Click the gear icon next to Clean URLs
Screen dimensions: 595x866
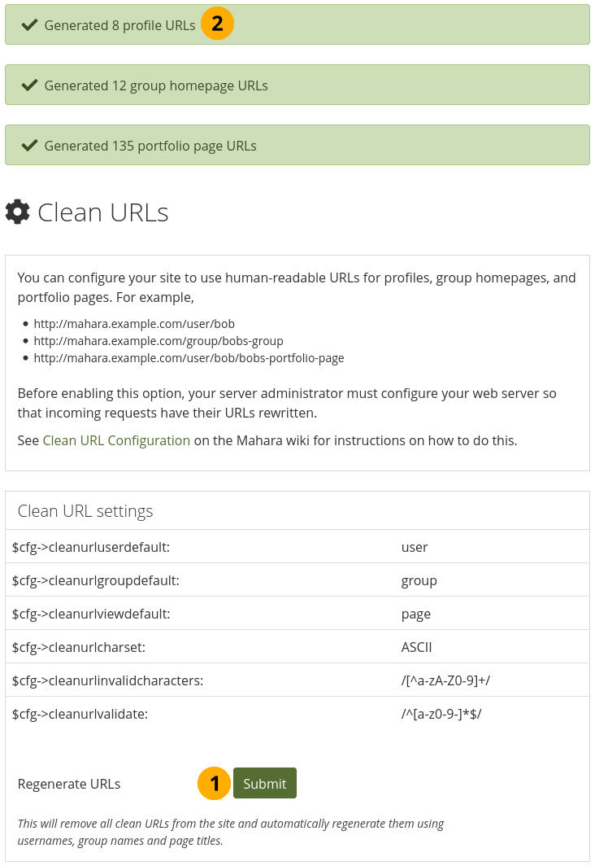tap(18, 212)
